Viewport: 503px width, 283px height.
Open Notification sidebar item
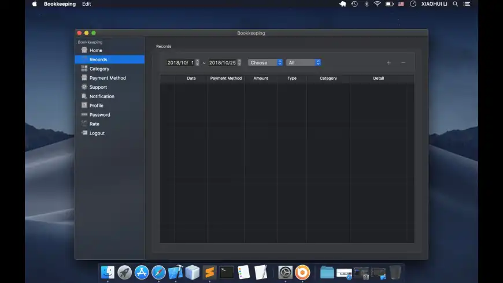[101, 96]
